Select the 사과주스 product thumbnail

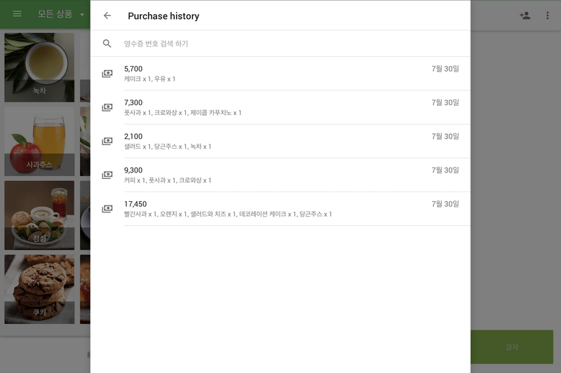click(x=39, y=141)
